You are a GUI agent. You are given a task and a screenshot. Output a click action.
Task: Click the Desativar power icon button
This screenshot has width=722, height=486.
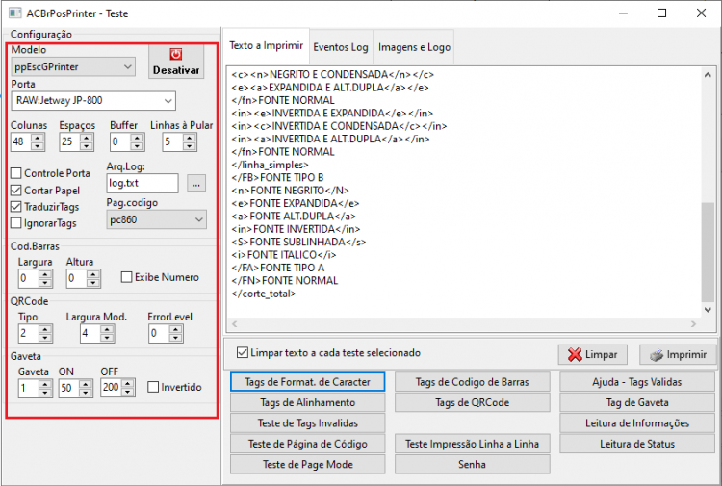coord(176,62)
